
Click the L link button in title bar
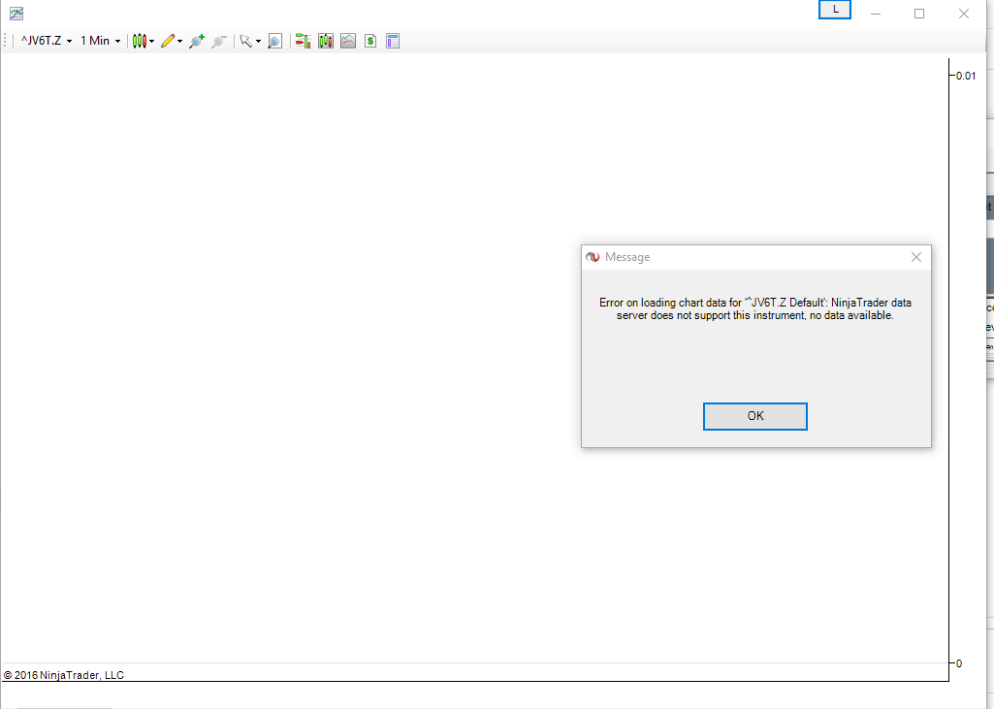pyautogui.click(x=835, y=10)
